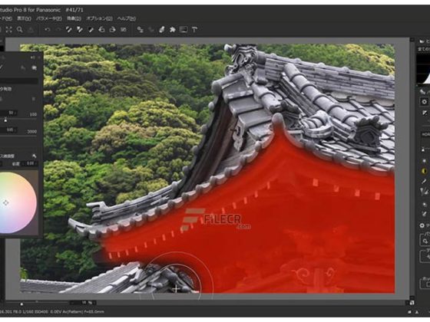Click the second diagonal brush icon in toolbar
Image resolution: width=430 pixels, height=322 pixels.
click(80, 30)
